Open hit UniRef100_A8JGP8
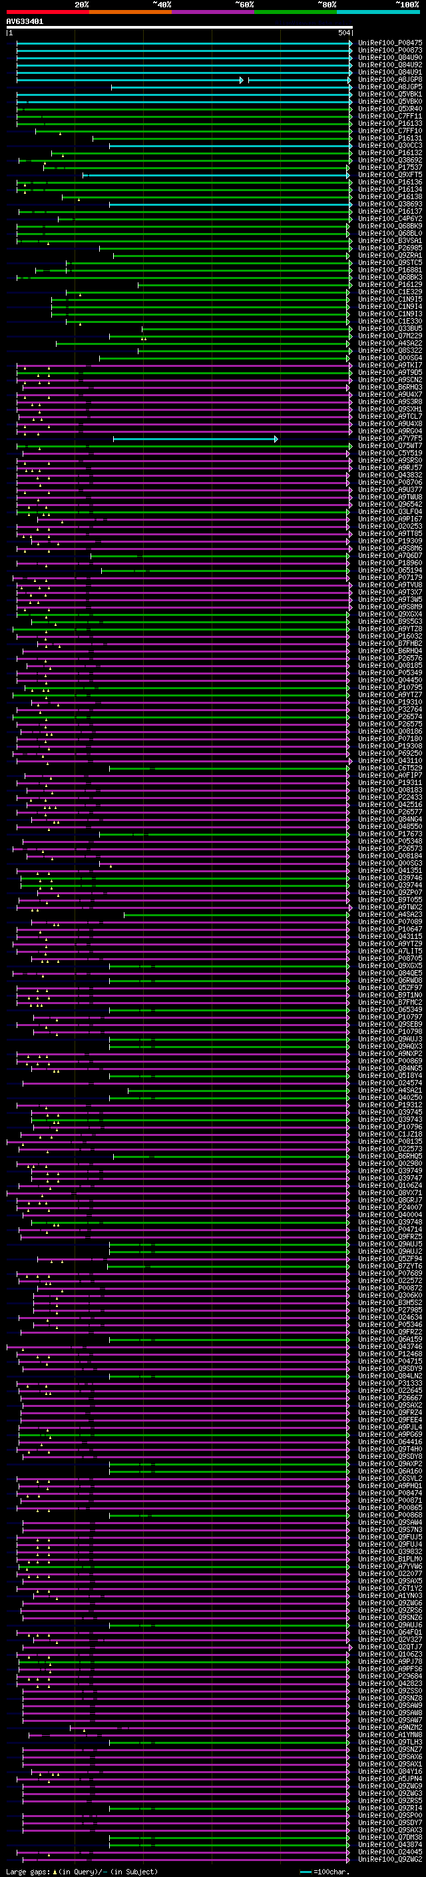This screenshot has width=426, height=1877. click(x=389, y=79)
